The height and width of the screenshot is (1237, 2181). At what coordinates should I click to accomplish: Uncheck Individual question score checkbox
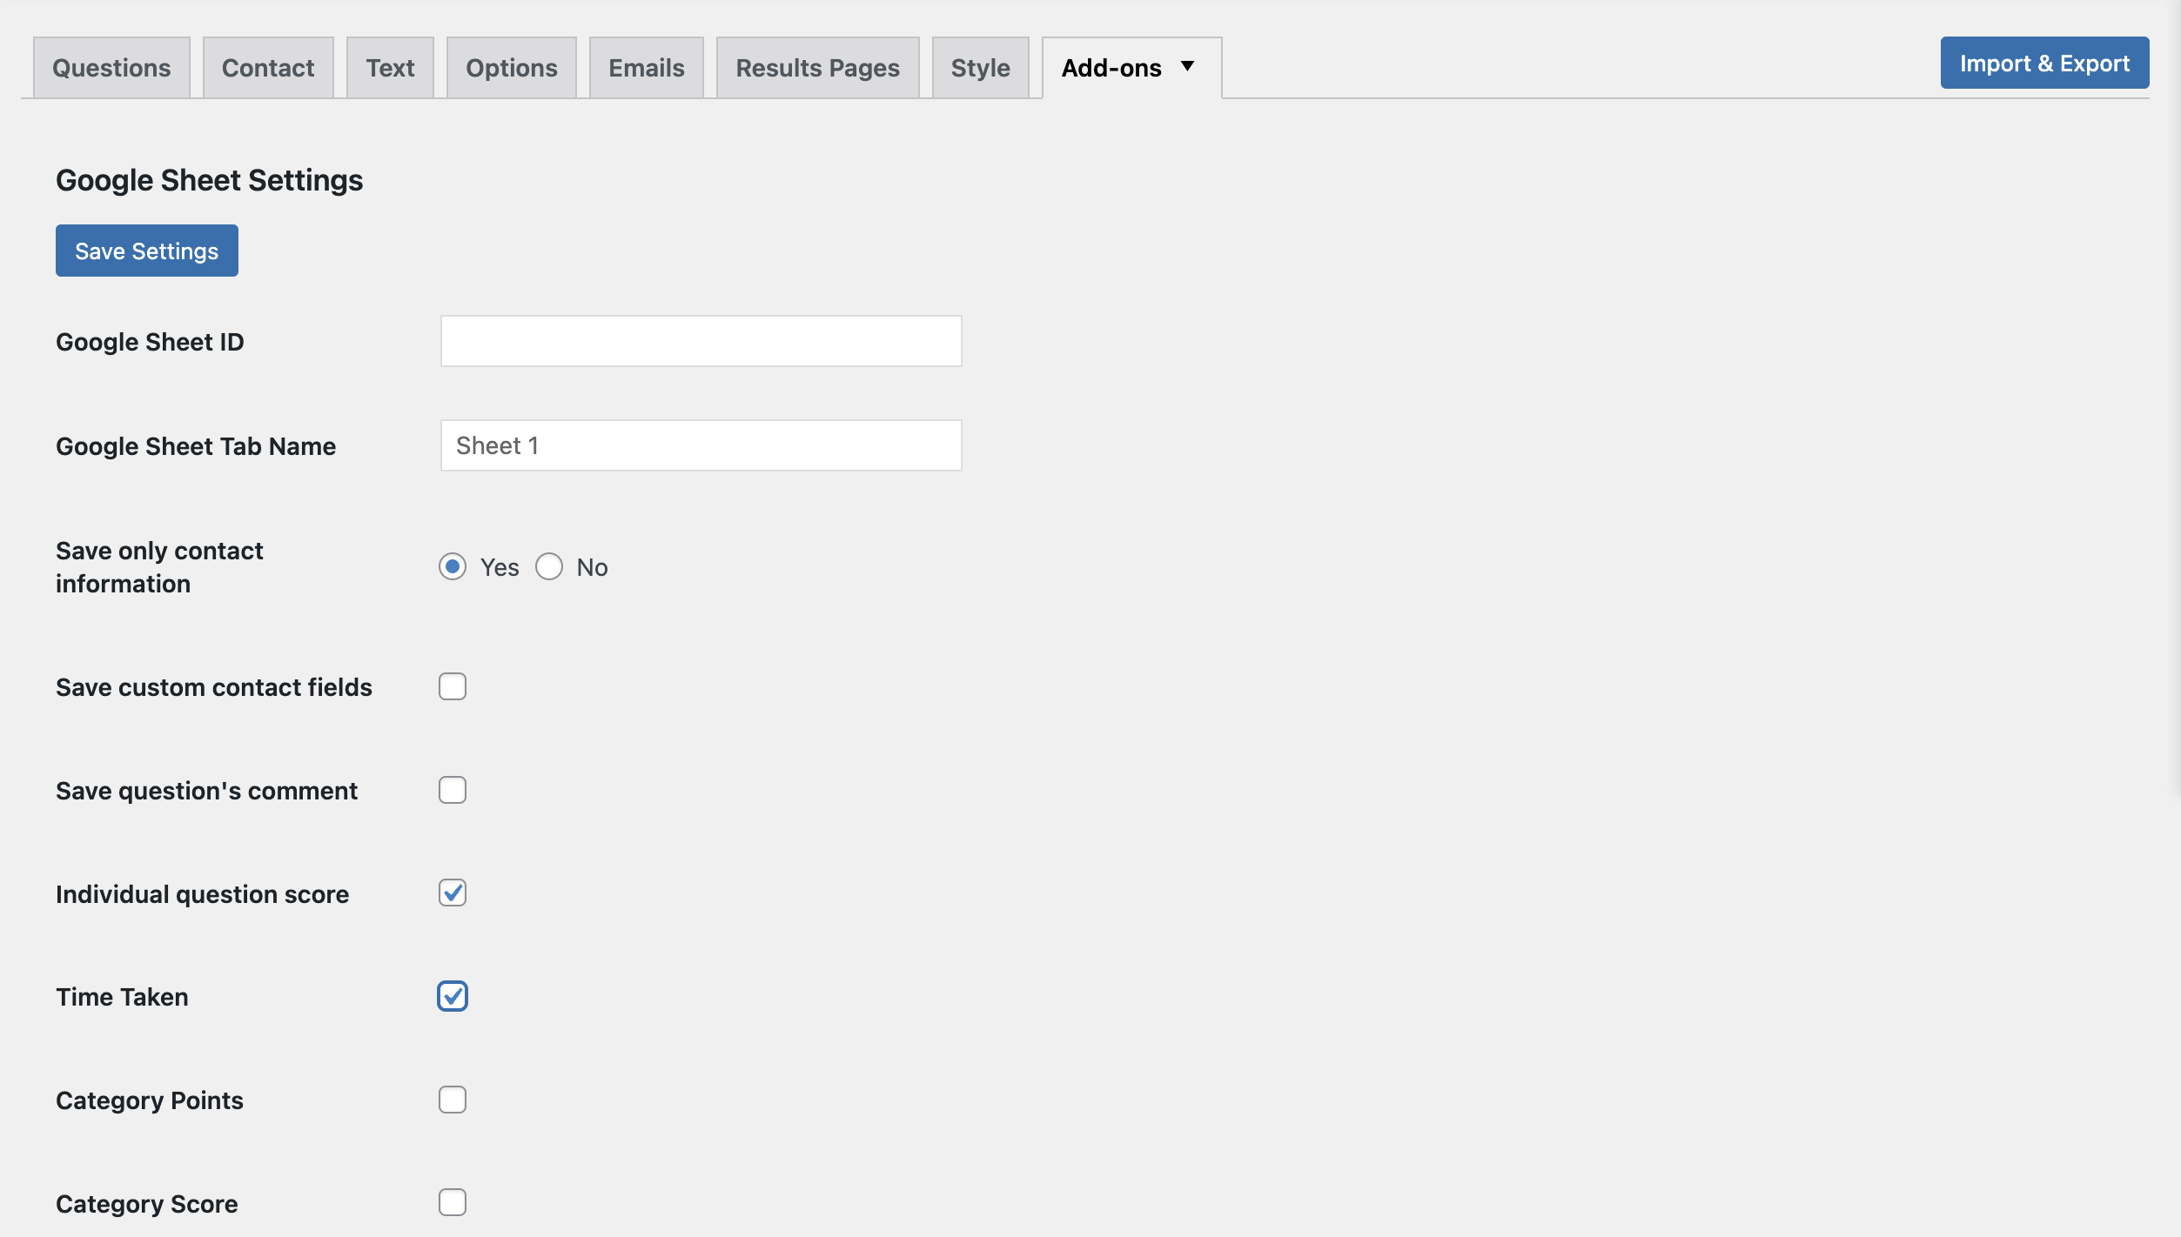click(453, 893)
